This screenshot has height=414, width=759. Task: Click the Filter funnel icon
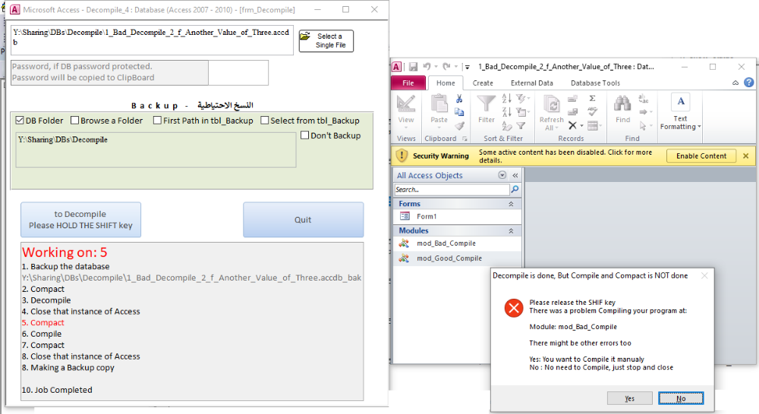tap(486, 104)
